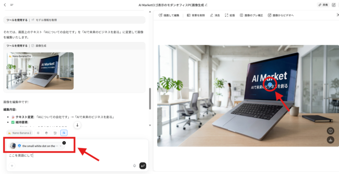Click the scroll-down arrow of chat panel
The width and height of the screenshot is (339, 174).
150,125
